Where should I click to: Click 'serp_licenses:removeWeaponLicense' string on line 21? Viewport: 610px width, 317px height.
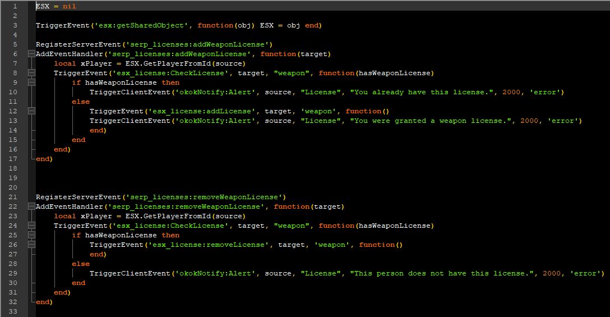pos(204,197)
